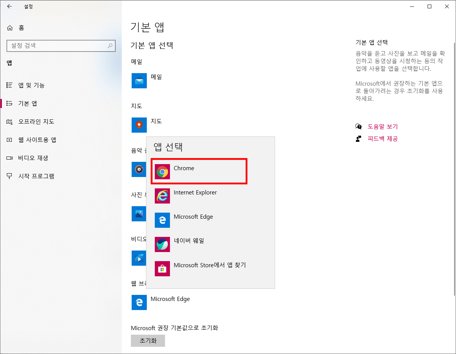Click the Microsoft Store bag icon

pos(162,269)
